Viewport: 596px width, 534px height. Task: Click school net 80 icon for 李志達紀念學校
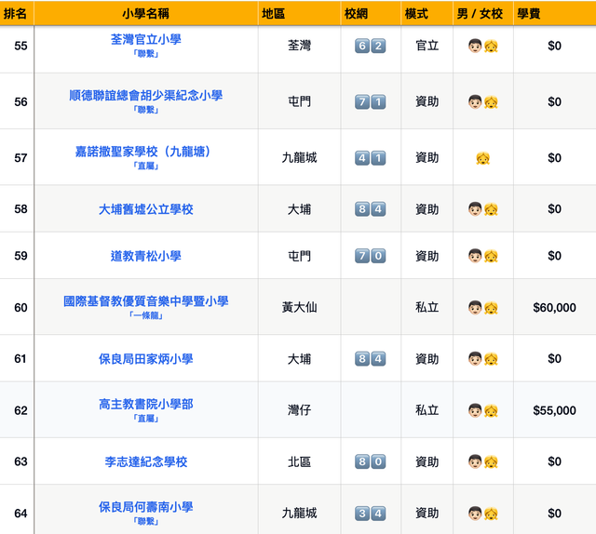tap(371, 461)
